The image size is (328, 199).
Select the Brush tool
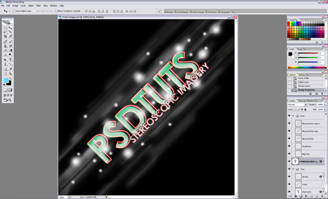(x=10, y=42)
